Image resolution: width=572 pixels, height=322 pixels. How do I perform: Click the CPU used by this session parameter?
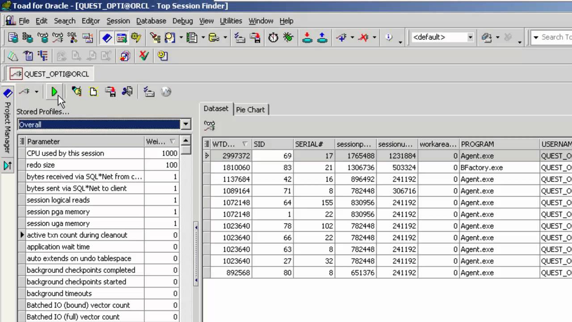tap(85, 153)
